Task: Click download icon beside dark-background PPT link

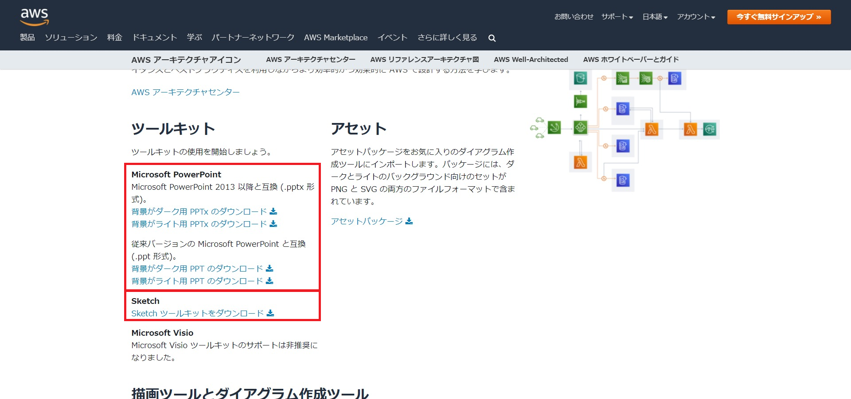Action: 269,269
